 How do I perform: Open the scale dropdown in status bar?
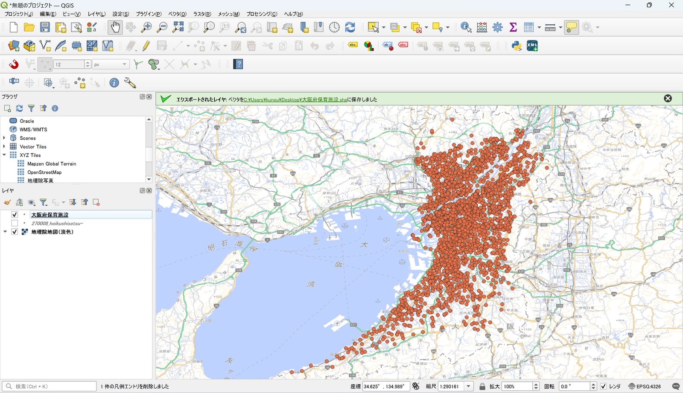click(x=468, y=387)
